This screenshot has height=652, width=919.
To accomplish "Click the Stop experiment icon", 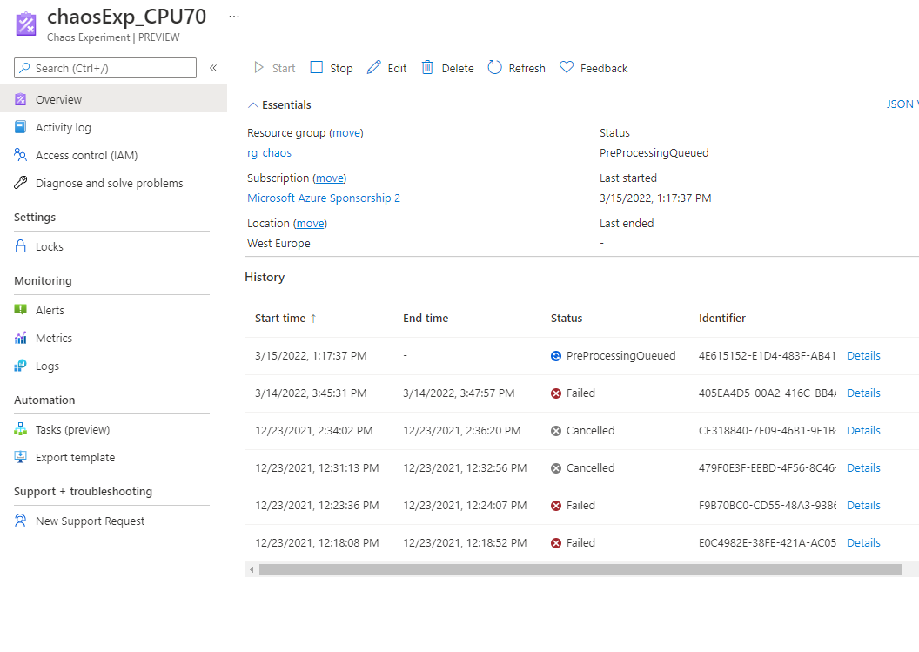I will coord(317,68).
